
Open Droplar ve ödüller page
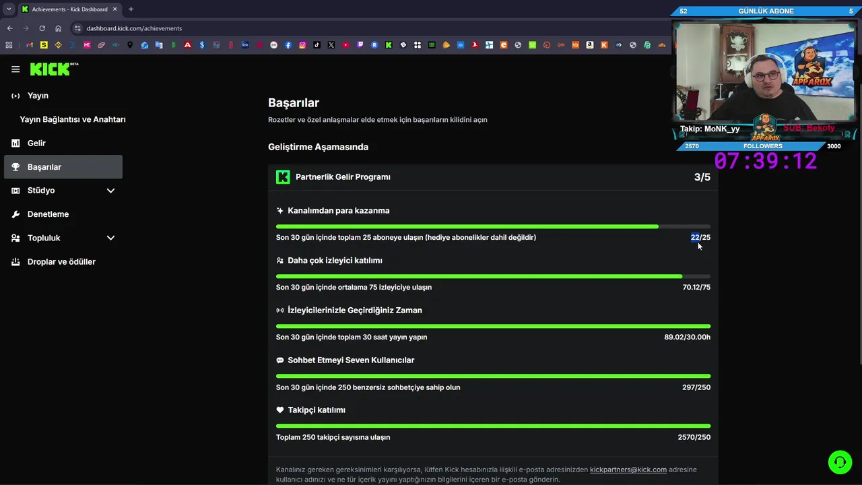61,261
